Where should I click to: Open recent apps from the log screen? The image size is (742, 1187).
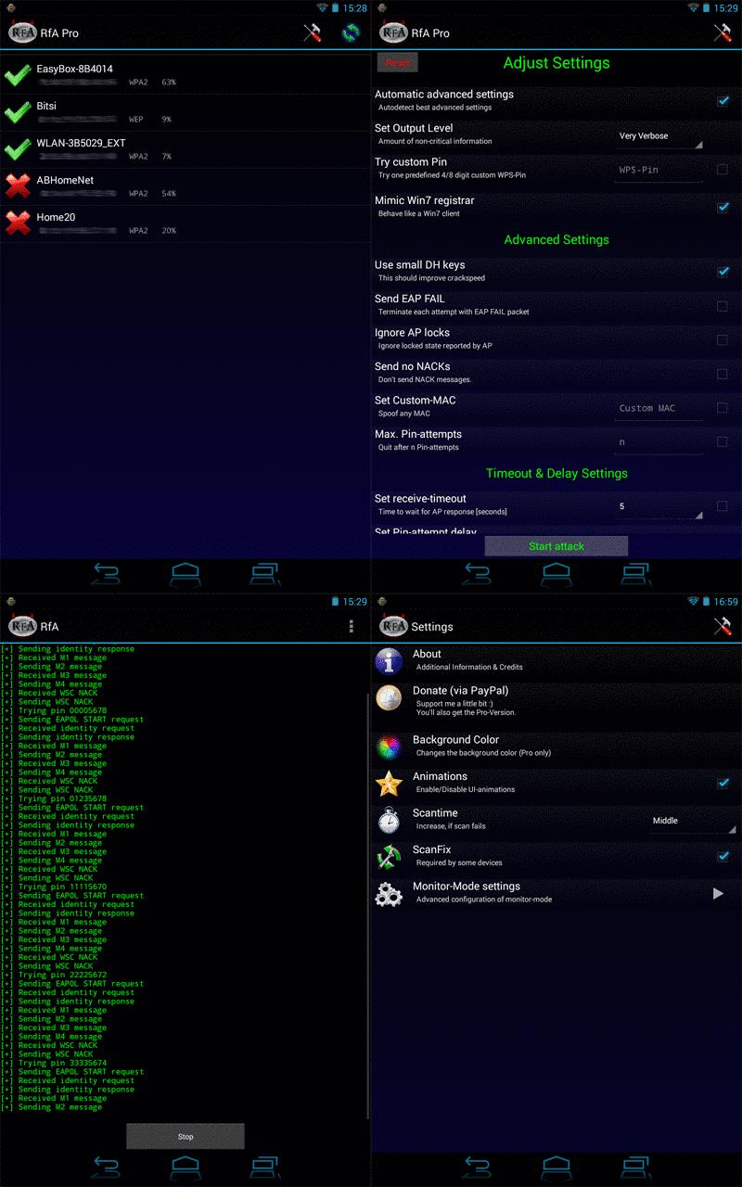coord(265,1166)
